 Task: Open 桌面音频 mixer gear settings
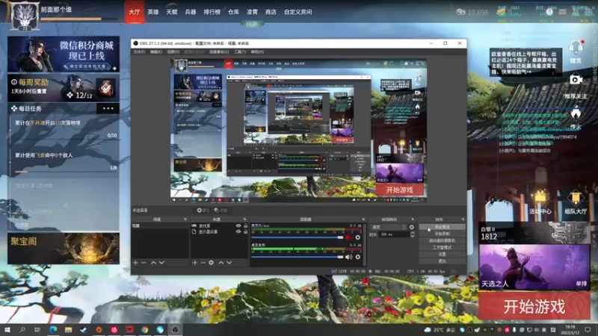pos(358,257)
